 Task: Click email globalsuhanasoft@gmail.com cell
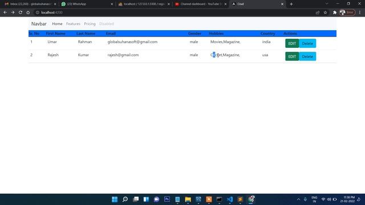click(132, 42)
